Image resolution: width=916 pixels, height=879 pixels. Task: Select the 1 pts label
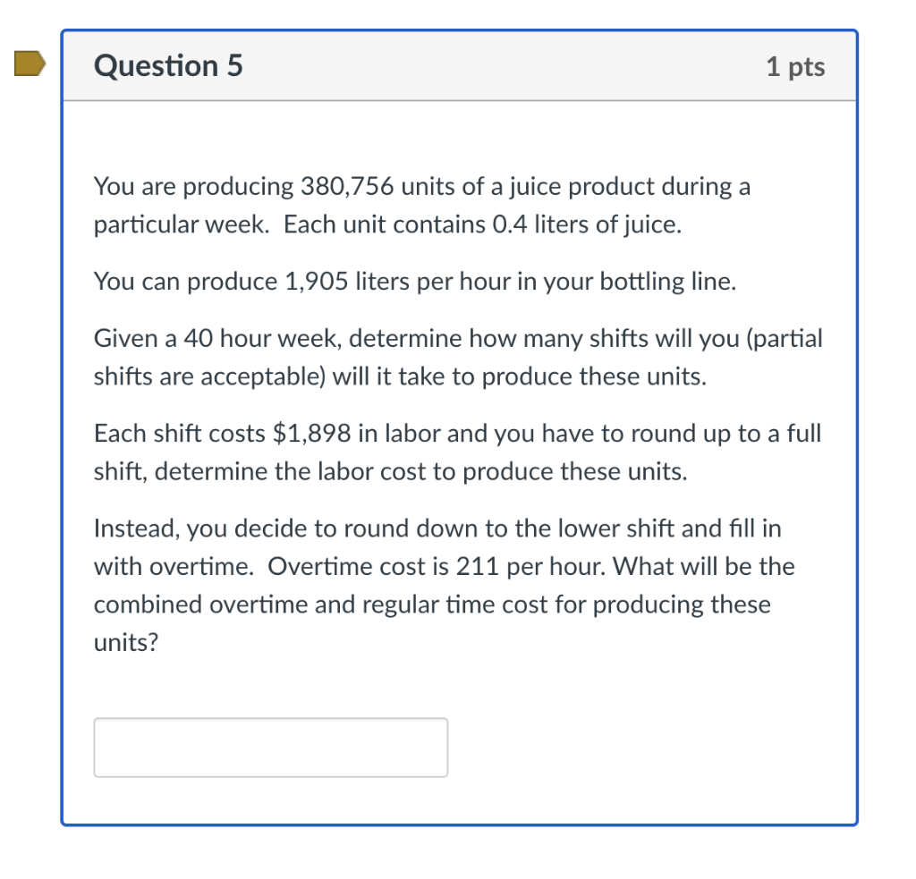795,65
